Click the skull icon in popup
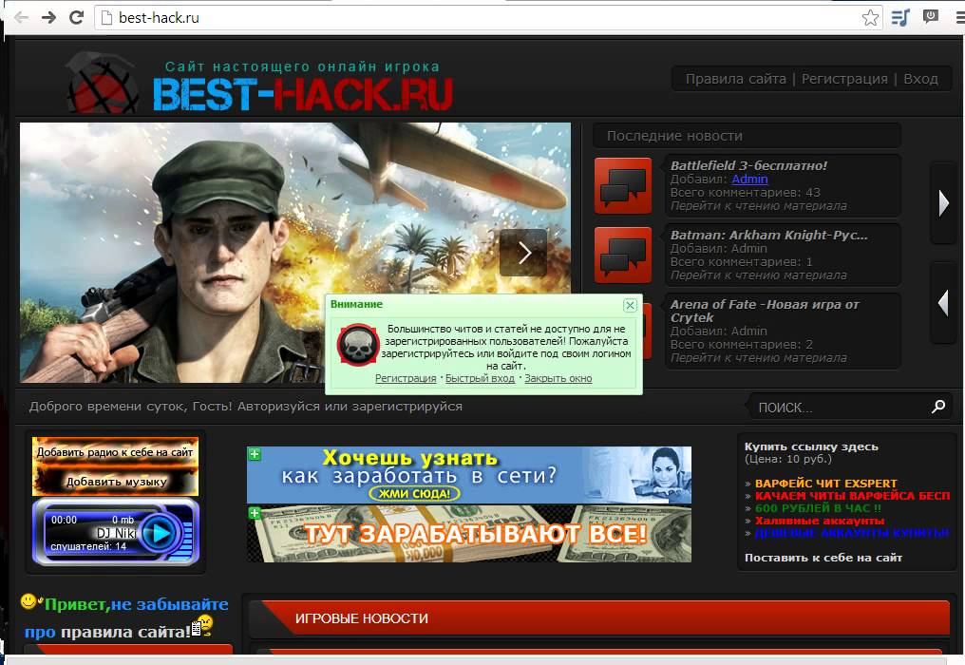Image resolution: width=965 pixels, height=665 pixels. pos(358,345)
